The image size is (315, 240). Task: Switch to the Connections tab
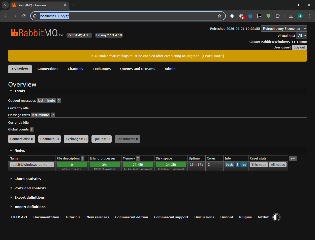tap(48, 69)
